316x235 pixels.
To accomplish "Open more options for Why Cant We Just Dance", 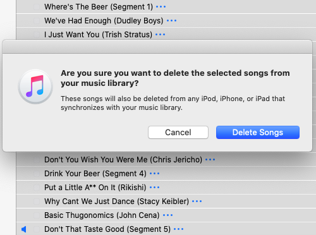I will point(197,202).
